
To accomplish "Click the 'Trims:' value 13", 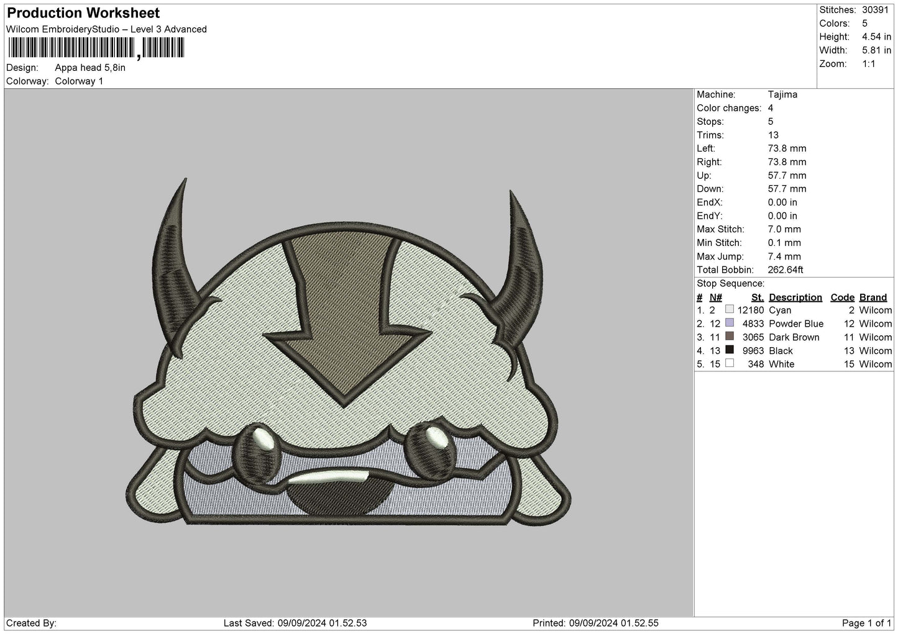I will (774, 135).
